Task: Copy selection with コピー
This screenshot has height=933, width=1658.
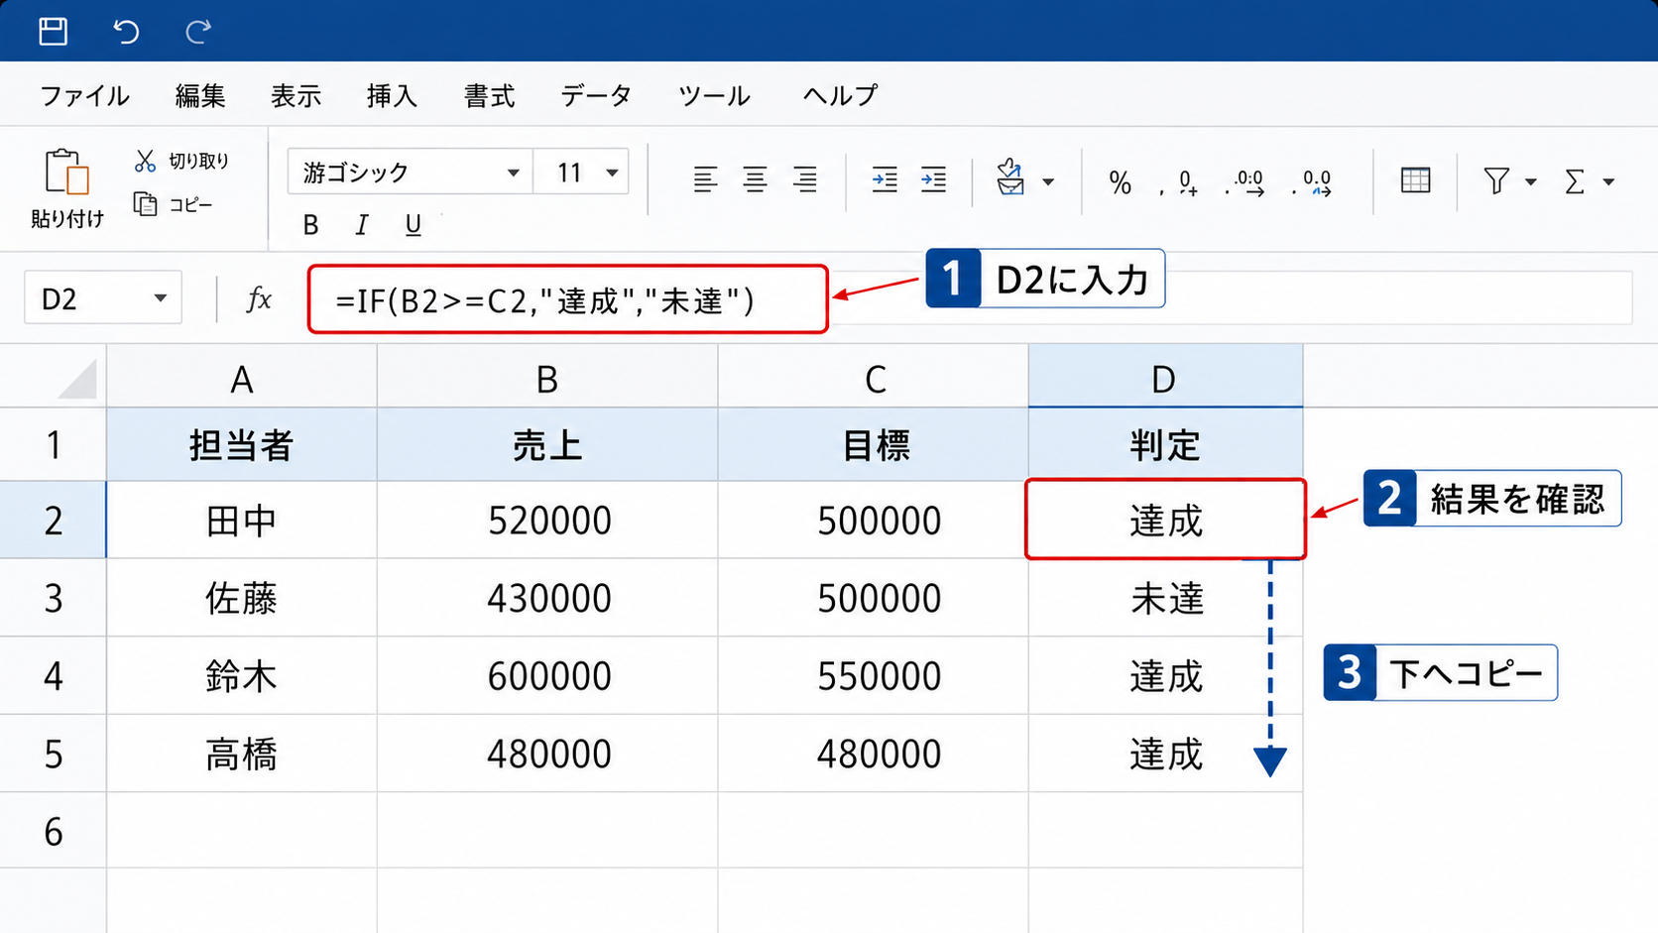Action: tap(174, 204)
